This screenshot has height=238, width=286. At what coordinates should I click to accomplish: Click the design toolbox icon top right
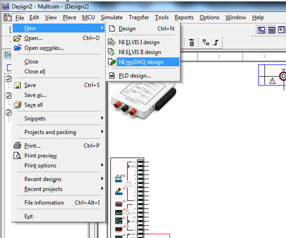(x=261, y=30)
